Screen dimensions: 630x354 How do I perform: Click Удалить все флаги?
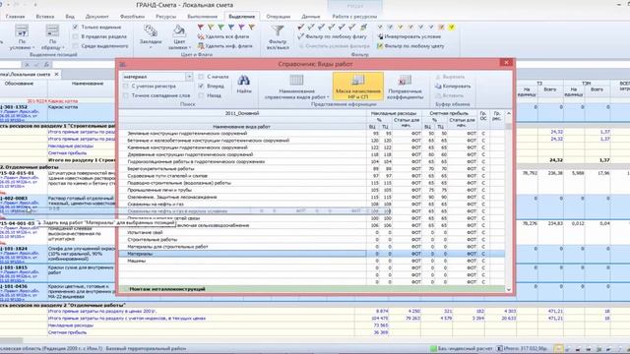click(x=223, y=36)
